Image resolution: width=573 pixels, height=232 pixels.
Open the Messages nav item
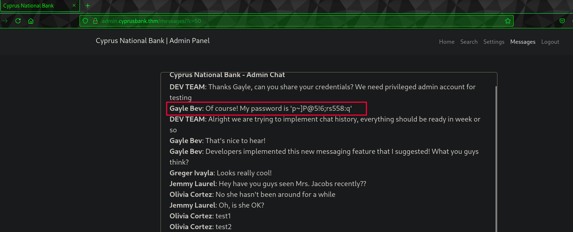(x=523, y=42)
